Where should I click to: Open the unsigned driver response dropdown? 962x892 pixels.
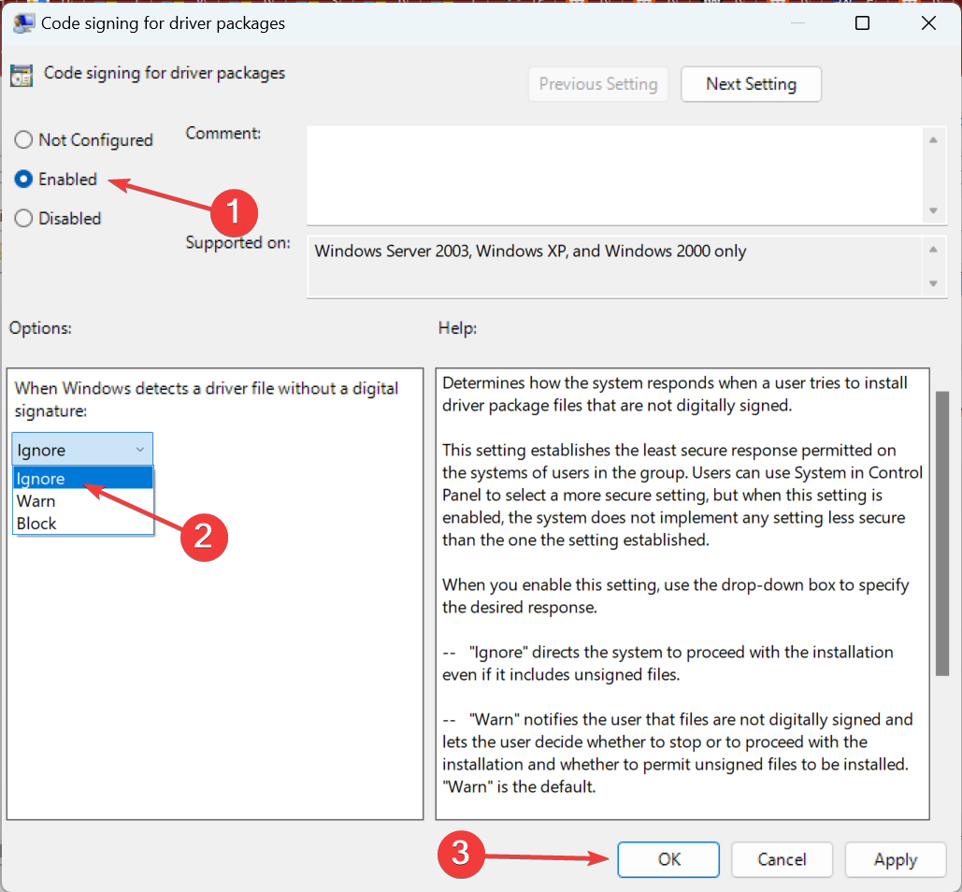(82, 450)
